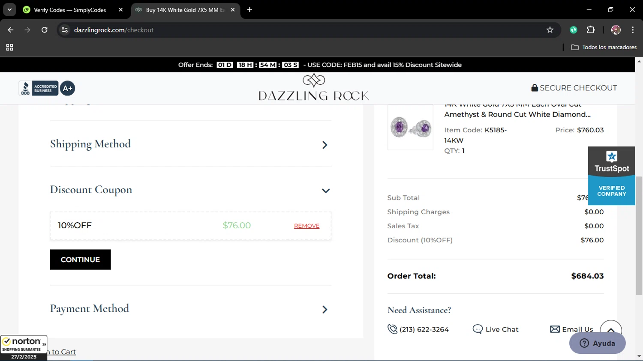This screenshot has height=361, width=643.
Task: Remove the 10%OFF coupon
Action: click(306, 226)
